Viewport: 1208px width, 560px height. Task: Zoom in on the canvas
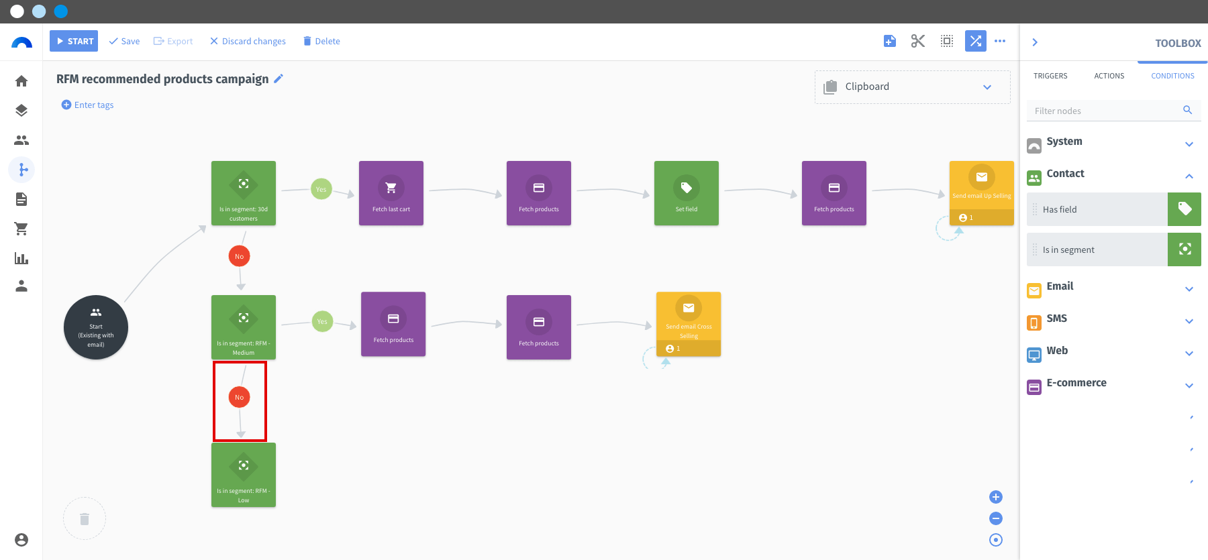[996, 497]
